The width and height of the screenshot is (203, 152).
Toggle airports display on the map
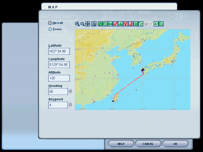coord(100,24)
